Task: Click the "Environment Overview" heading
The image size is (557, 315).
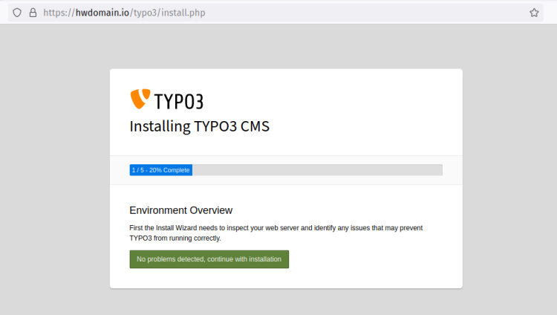Action: [180, 210]
